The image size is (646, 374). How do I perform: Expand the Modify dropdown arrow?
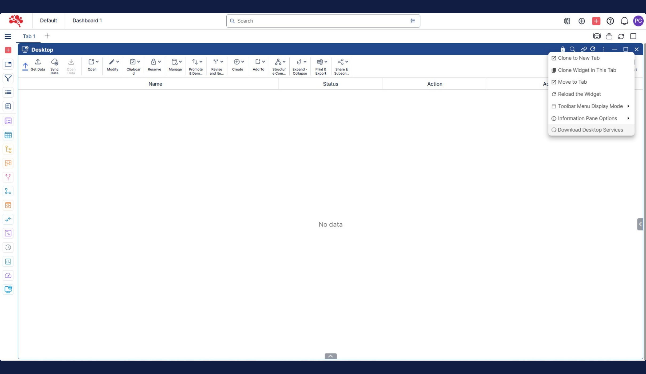click(x=117, y=62)
